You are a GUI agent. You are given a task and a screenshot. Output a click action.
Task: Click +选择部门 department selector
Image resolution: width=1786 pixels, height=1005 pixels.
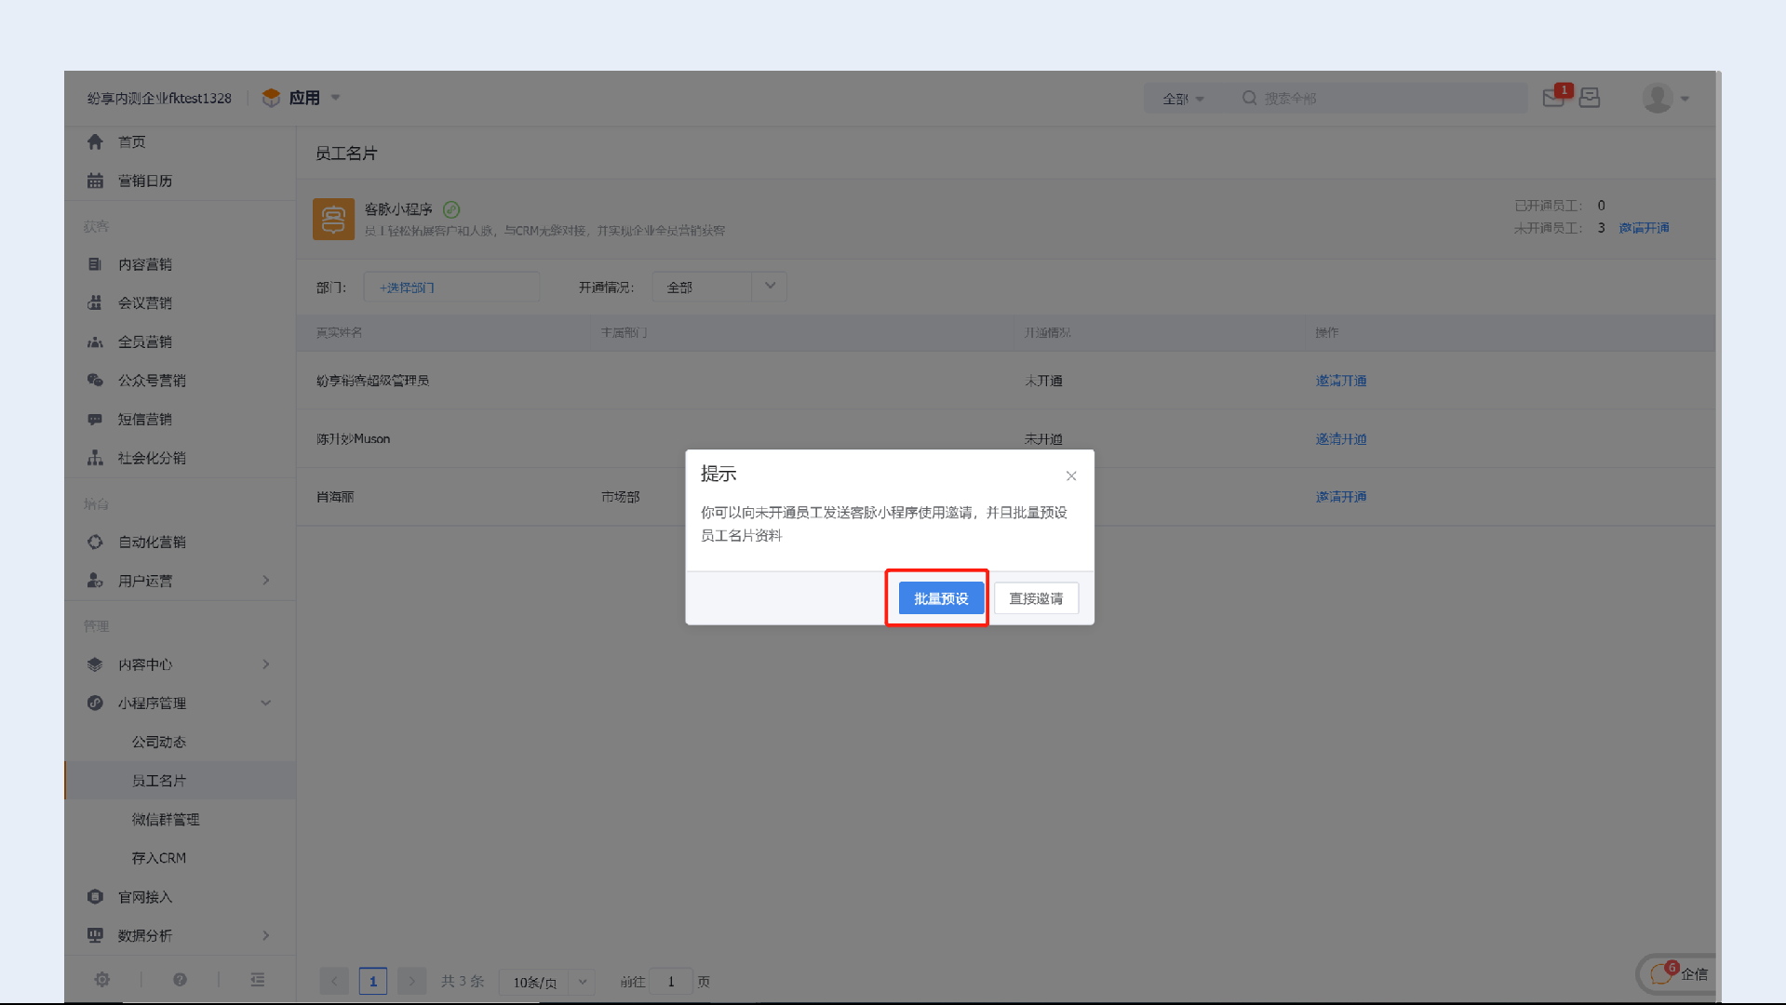pyautogui.click(x=451, y=287)
